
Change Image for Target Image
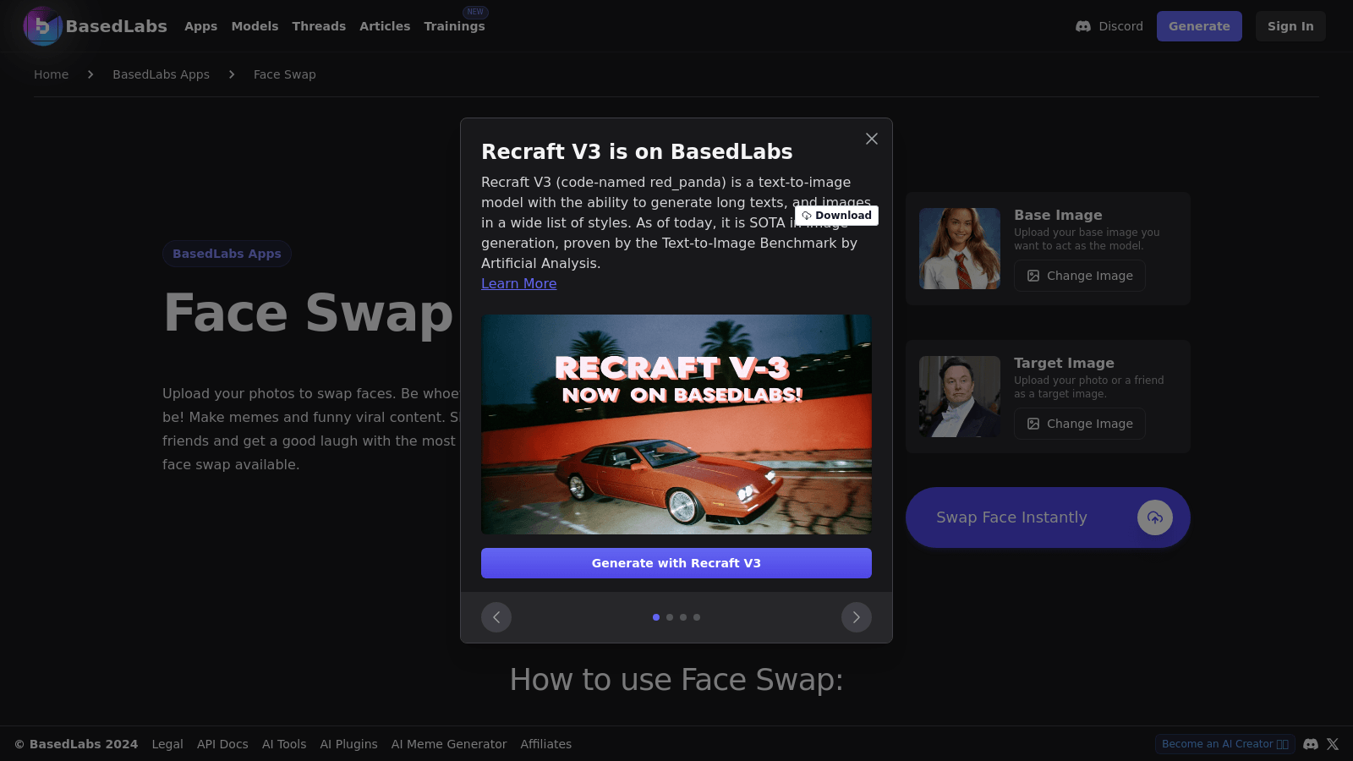tap(1080, 424)
